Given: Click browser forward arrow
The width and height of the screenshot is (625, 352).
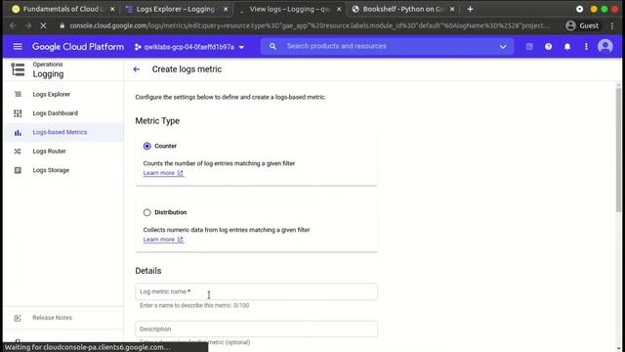Looking at the screenshot, I should 28,26.
